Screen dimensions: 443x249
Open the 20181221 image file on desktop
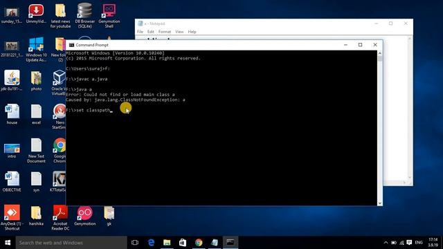12,49
